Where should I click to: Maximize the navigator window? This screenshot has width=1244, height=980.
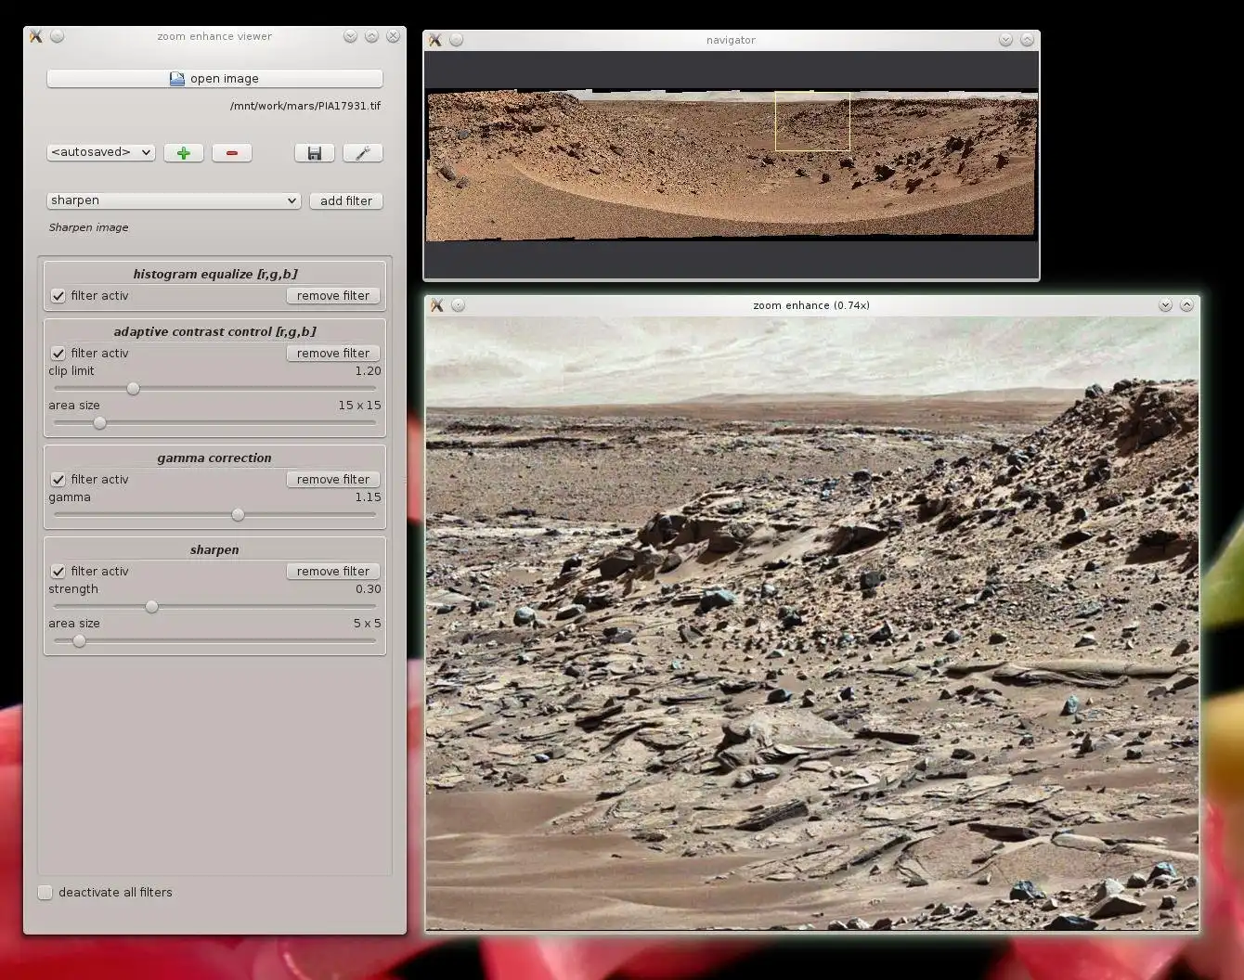point(1027,40)
